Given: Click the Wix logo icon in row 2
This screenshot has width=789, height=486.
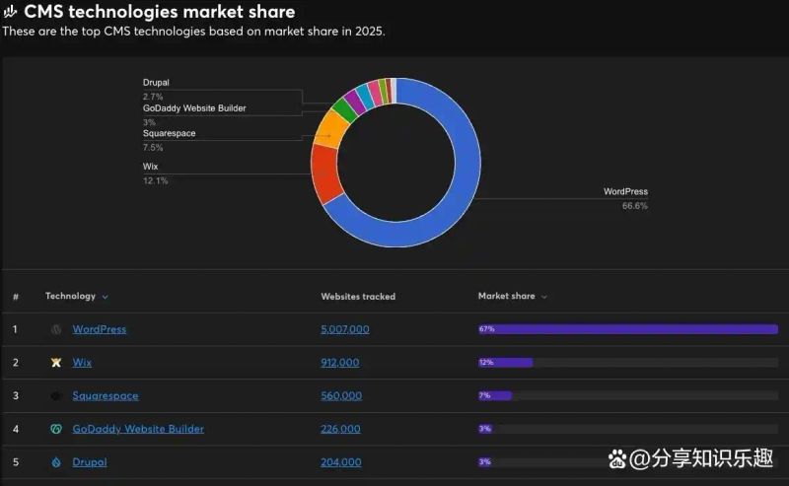Looking at the screenshot, I should point(56,362).
